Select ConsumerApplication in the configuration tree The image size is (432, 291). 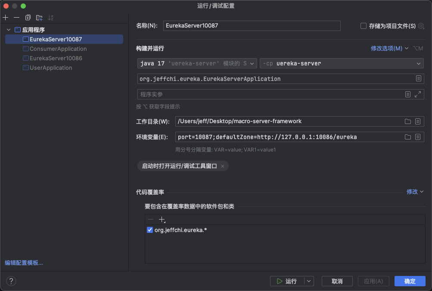pyautogui.click(x=58, y=49)
